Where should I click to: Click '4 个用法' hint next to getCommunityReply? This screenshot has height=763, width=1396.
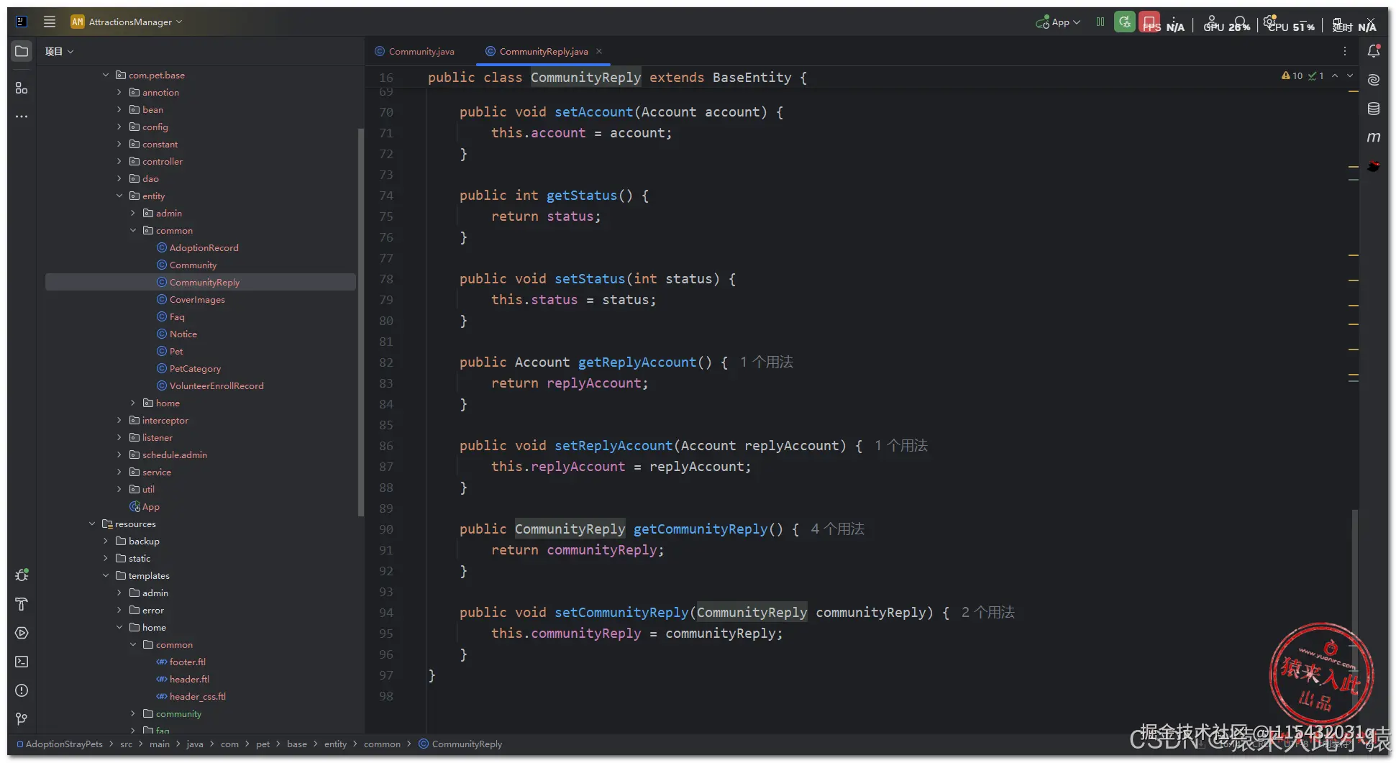838,529
